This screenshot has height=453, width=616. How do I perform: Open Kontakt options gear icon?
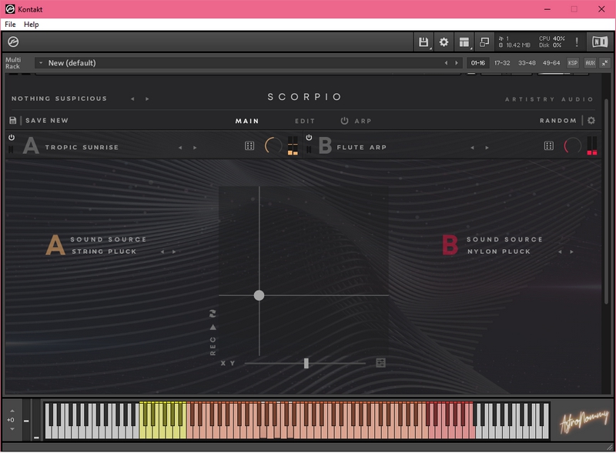pyautogui.click(x=444, y=42)
